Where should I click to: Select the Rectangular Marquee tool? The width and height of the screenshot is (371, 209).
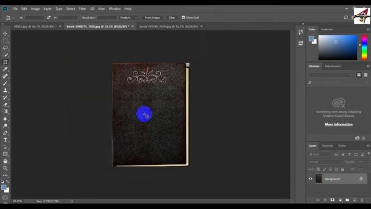[x=5, y=41]
